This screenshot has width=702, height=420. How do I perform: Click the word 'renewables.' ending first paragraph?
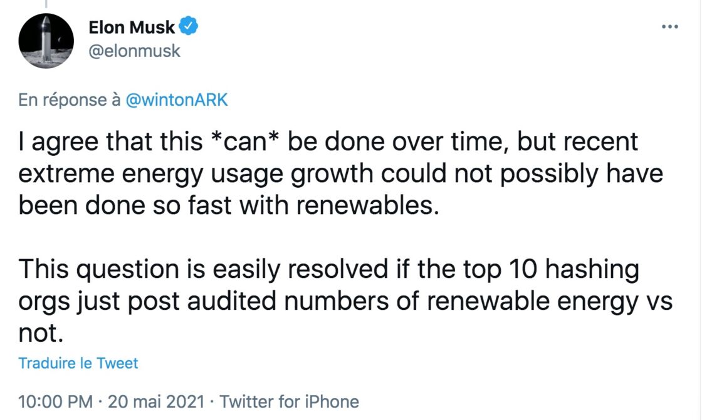(368, 205)
